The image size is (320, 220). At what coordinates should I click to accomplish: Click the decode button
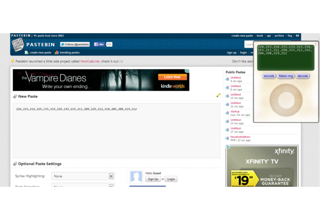tap(302, 76)
